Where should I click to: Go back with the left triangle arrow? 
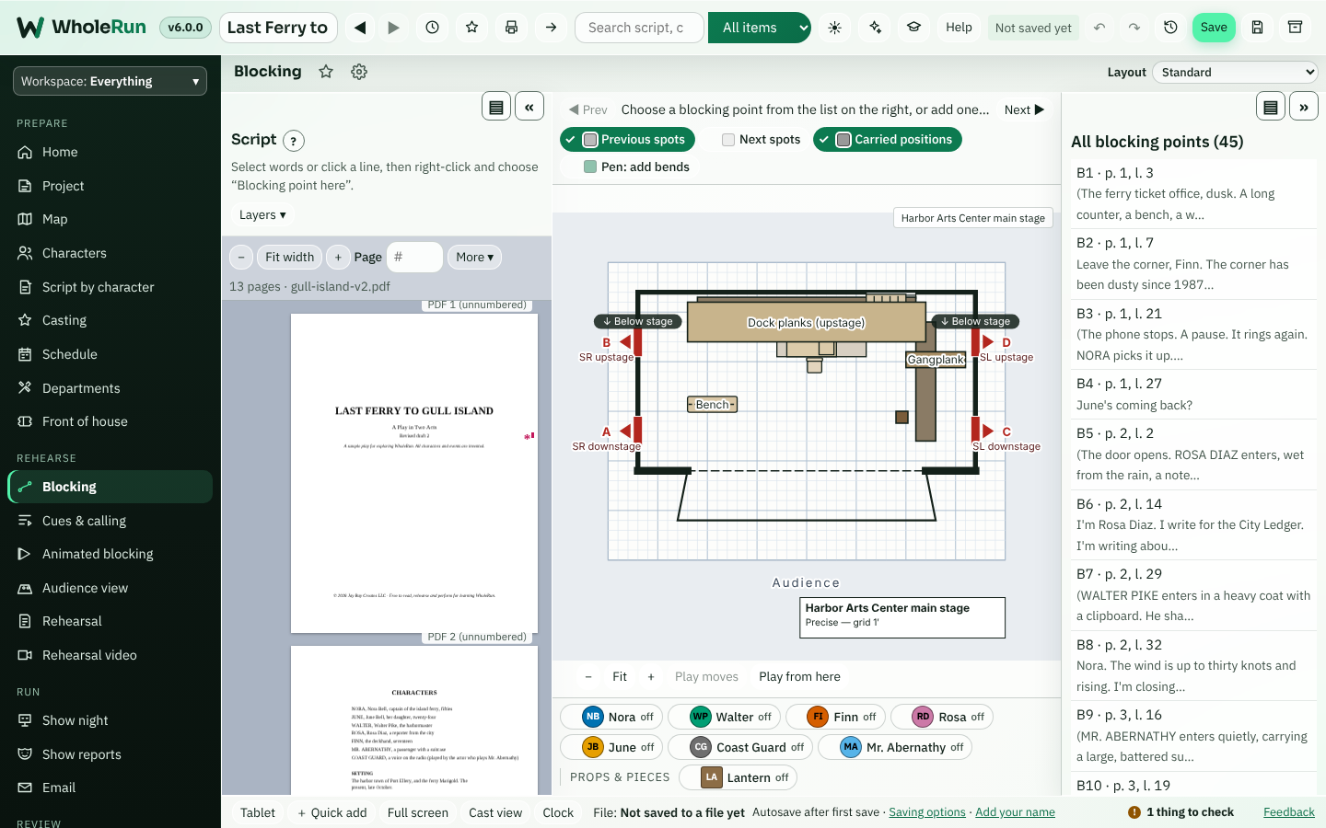click(361, 28)
